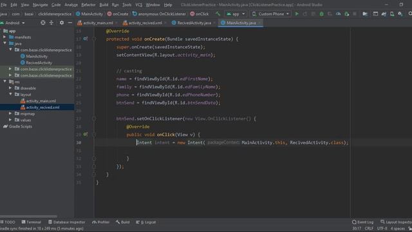412x232 pixels.
Task: Click the Stop app square icon
Action: point(355,14)
